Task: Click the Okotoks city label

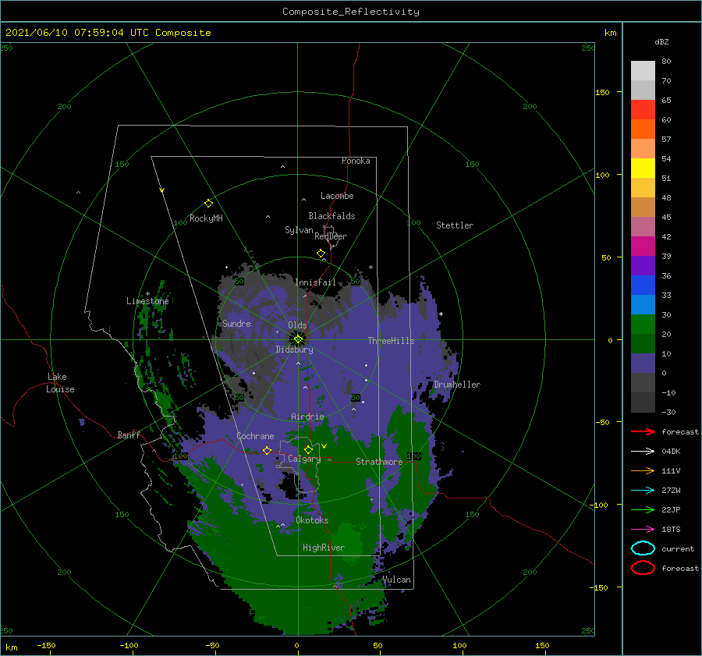Action: pos(312,520)
